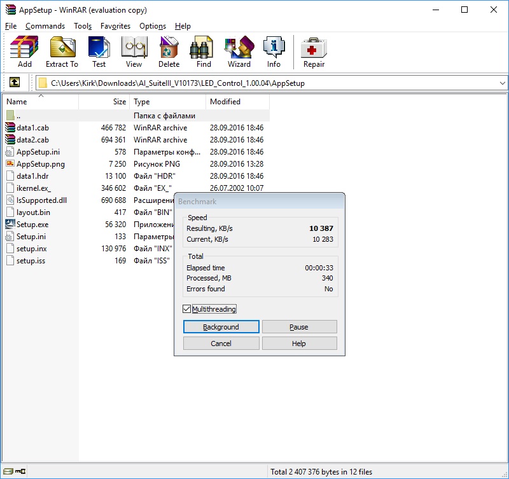Image resolution: width=509 pixels, height=479 pixels.
Task: Select the ikernel.ex_ file name
Action: 34,188
